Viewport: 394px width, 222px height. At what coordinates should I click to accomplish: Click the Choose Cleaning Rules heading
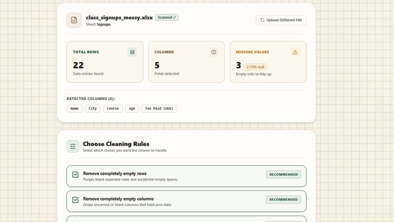click(116, 144)
